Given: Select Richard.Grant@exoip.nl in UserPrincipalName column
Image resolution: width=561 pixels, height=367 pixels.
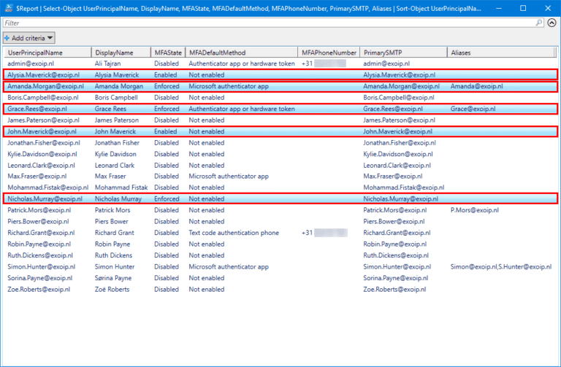Looking at the screenshot, I should click(41, 233).
